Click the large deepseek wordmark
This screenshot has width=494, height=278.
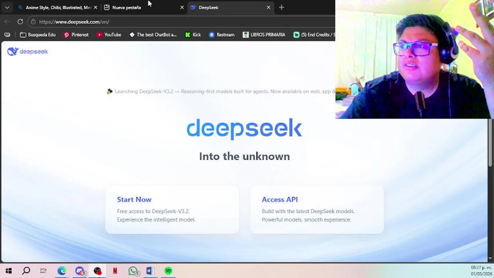tap(244, 129)
